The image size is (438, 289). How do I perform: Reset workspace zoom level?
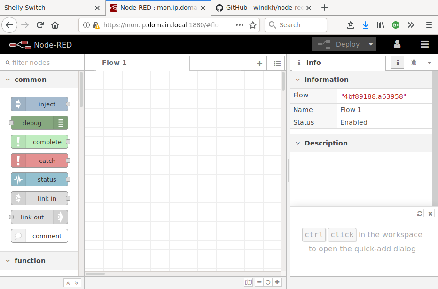click(268, 282)
